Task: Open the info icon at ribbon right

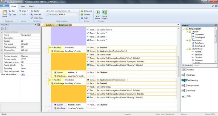Action: [x=216, y=6]
